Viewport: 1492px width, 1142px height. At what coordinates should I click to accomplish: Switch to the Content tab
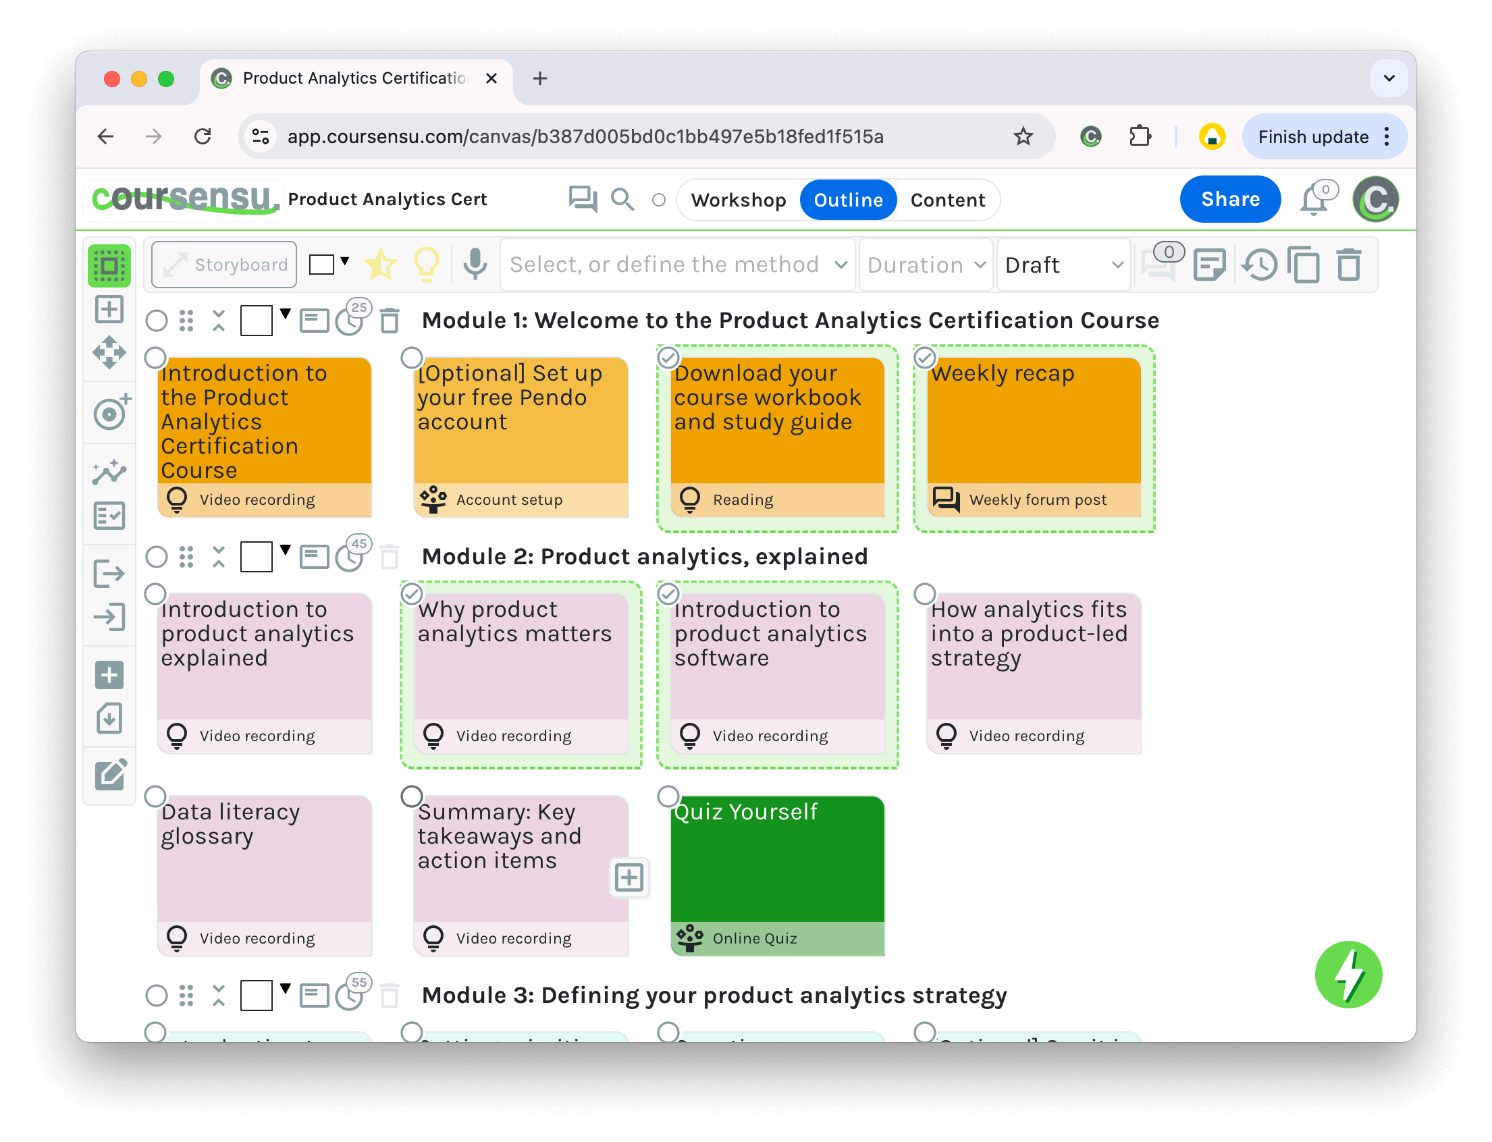[x=947, y=200]
